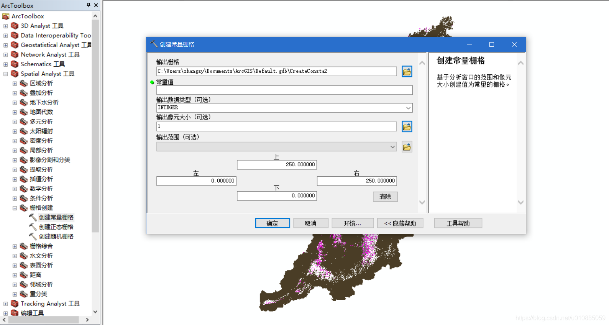Image resolution: width=609 pixels, height=325 pixels.
Task: Click the 地下水分析 toolset icon
Action: 24,102
